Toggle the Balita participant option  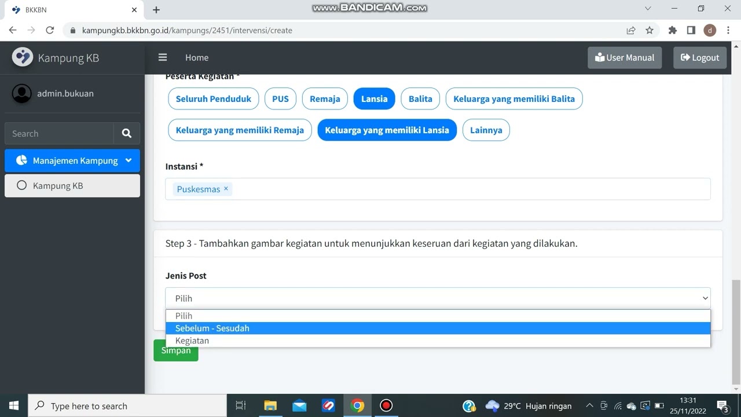coord(420,98)
